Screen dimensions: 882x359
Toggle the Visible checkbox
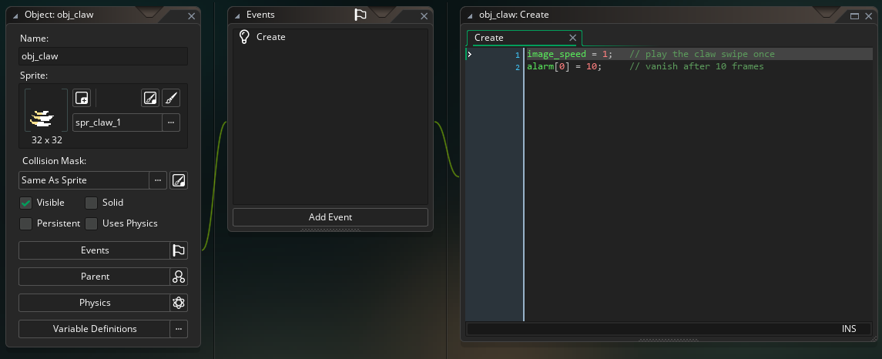(26, 203)
